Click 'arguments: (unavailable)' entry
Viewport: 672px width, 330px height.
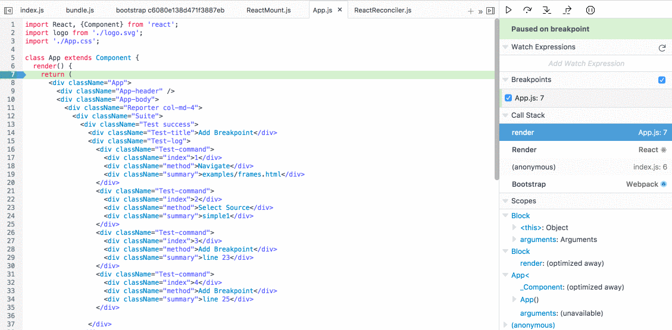[x=561, y=313]
